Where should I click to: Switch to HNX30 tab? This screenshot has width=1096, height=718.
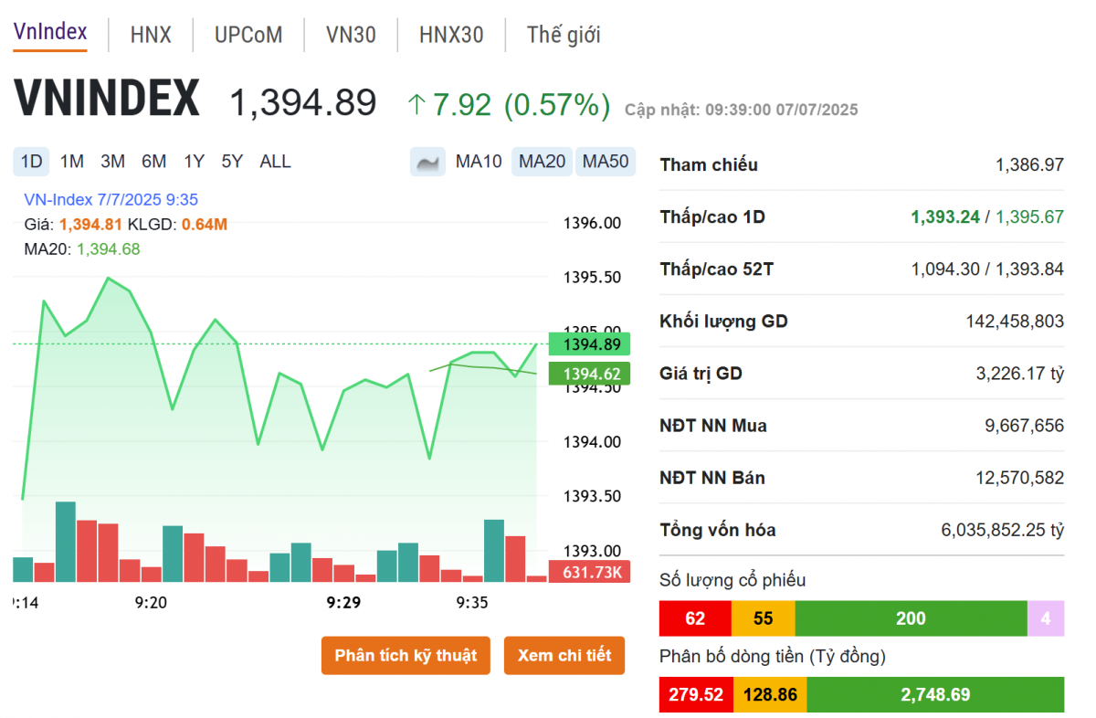pos(451,35)
